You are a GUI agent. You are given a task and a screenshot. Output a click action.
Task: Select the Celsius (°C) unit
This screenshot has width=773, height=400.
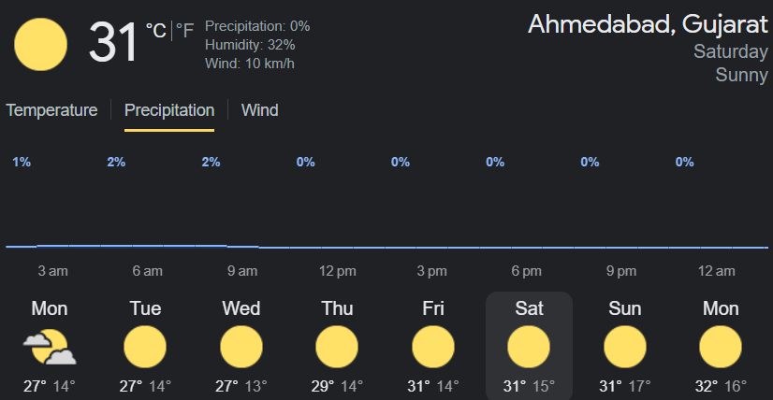click(155, 32)
